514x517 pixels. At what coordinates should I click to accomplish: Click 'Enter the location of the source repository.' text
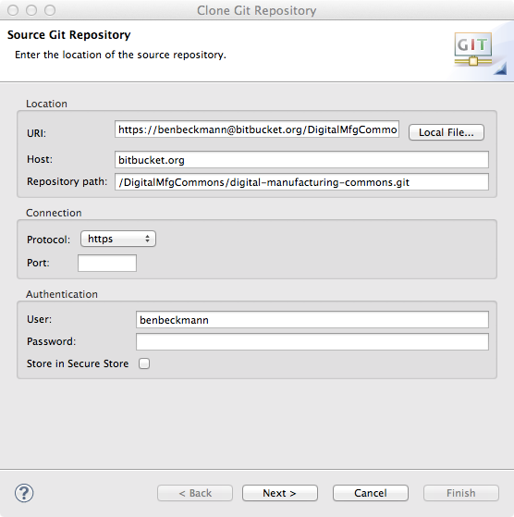(x=120, y=55)
